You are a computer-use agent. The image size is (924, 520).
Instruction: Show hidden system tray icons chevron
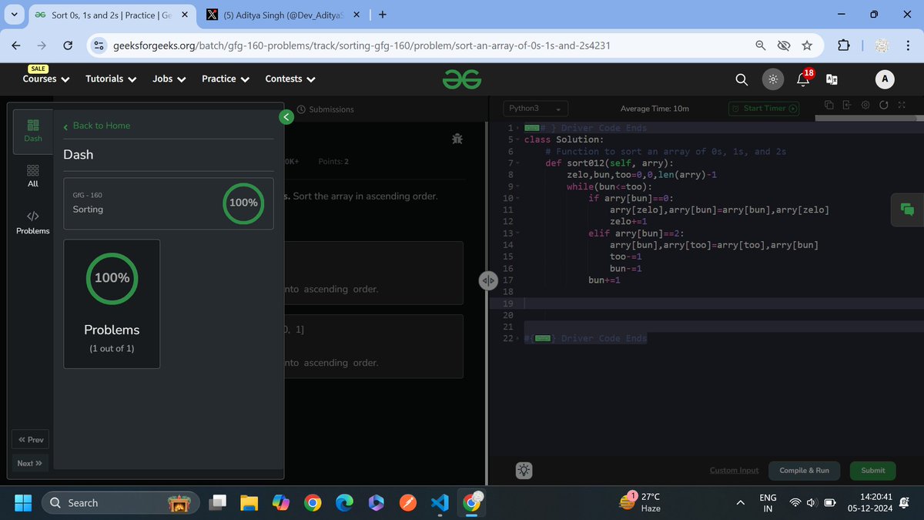[x=741, y=502]
